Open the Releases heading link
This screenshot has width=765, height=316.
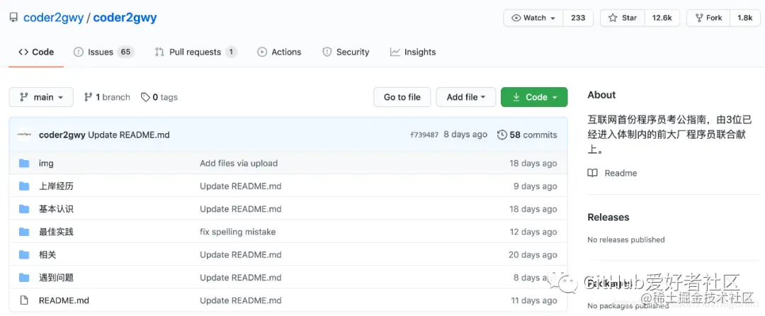(608, 217)
